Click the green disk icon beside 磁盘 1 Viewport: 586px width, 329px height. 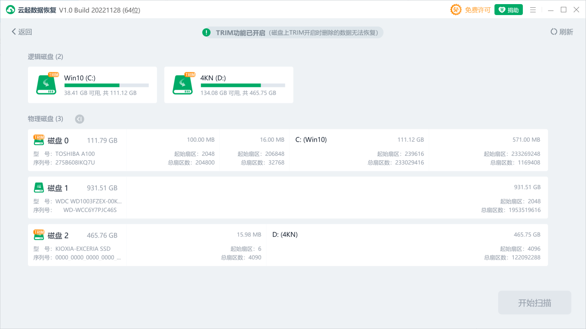pos(39,187)
